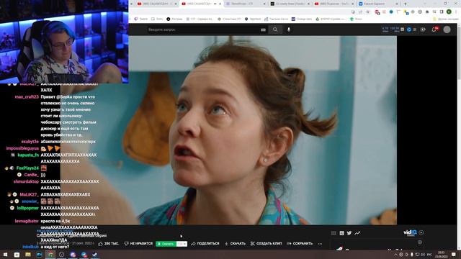Image resolution: width=461 pixels, height=259 pixels.
Task: Click the vidIQ logo in side panel
Action: click(410, 233)
